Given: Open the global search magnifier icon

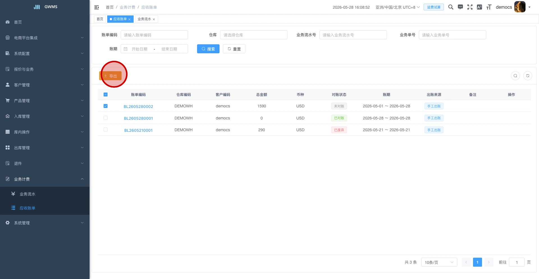Looking at the screenshot, I should click(x=451, y=7).
